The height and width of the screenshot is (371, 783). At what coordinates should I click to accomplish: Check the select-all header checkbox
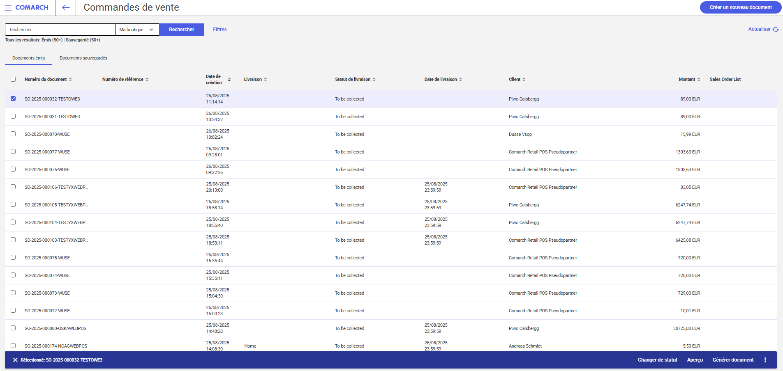point(13,79)
